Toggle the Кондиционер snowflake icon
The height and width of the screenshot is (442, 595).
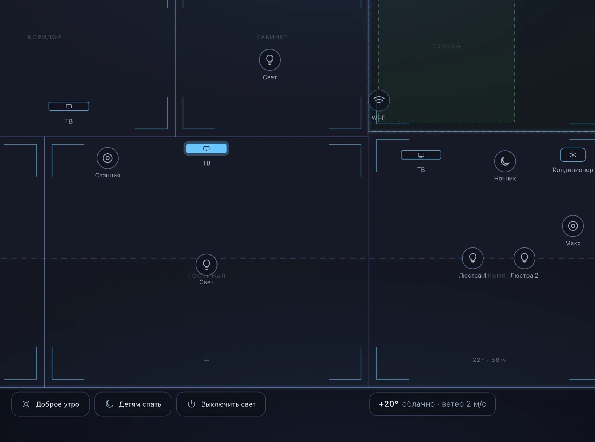click(573, 155)
